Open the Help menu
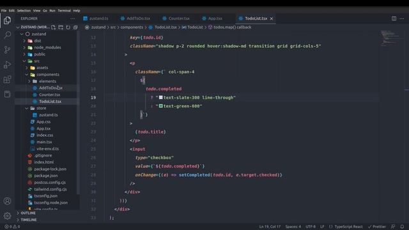This screenshot has width=409, height=230. (x=77, y=11)
